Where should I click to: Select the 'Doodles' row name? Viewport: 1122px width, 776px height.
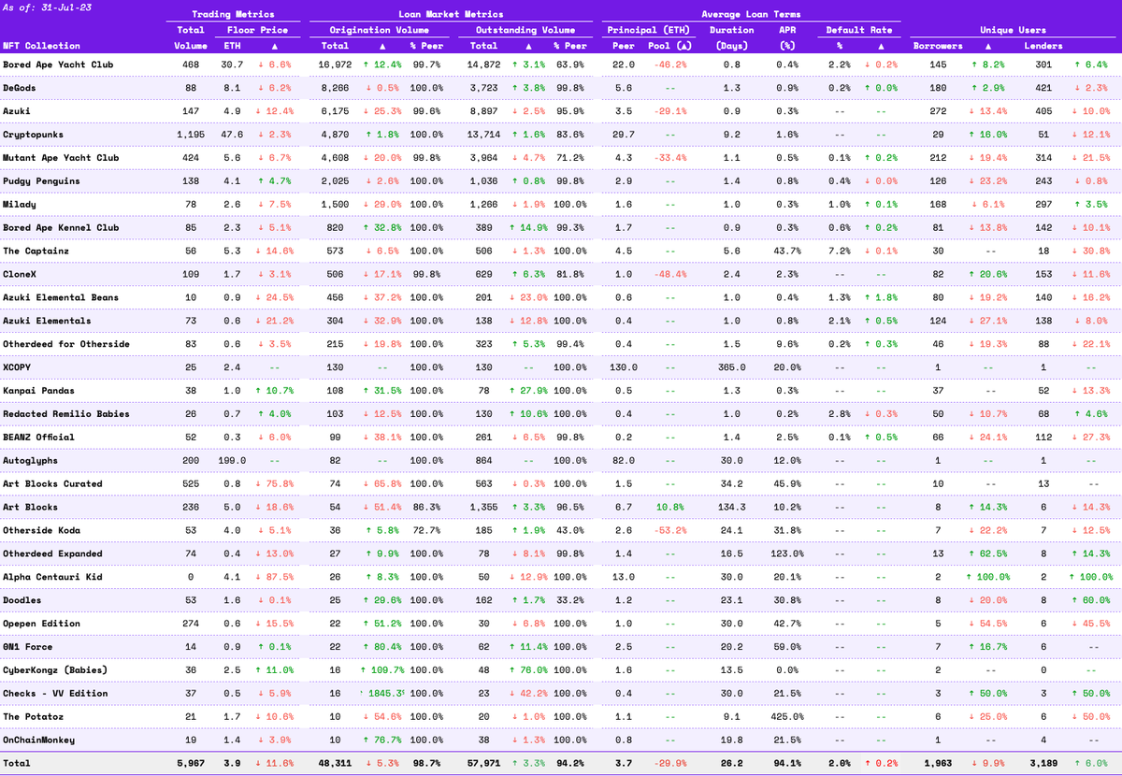[x=22, y=600]
